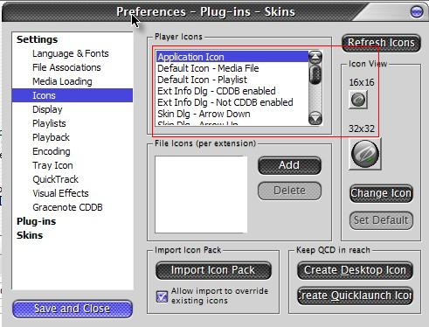Open the Playback settings page
The image size is (429, 327).
51,137
